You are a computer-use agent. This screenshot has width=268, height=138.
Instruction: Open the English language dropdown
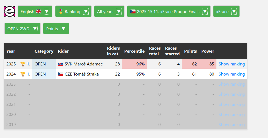pos(47,11)
